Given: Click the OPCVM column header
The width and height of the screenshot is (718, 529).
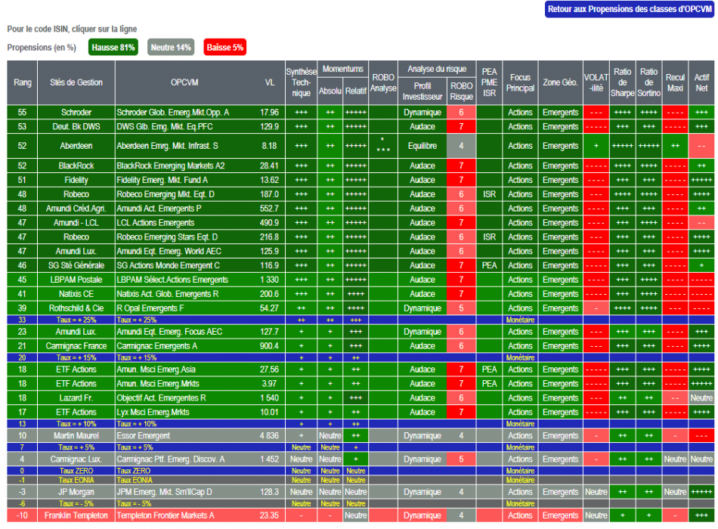Looking at the screenshot, I should [184, 83].
